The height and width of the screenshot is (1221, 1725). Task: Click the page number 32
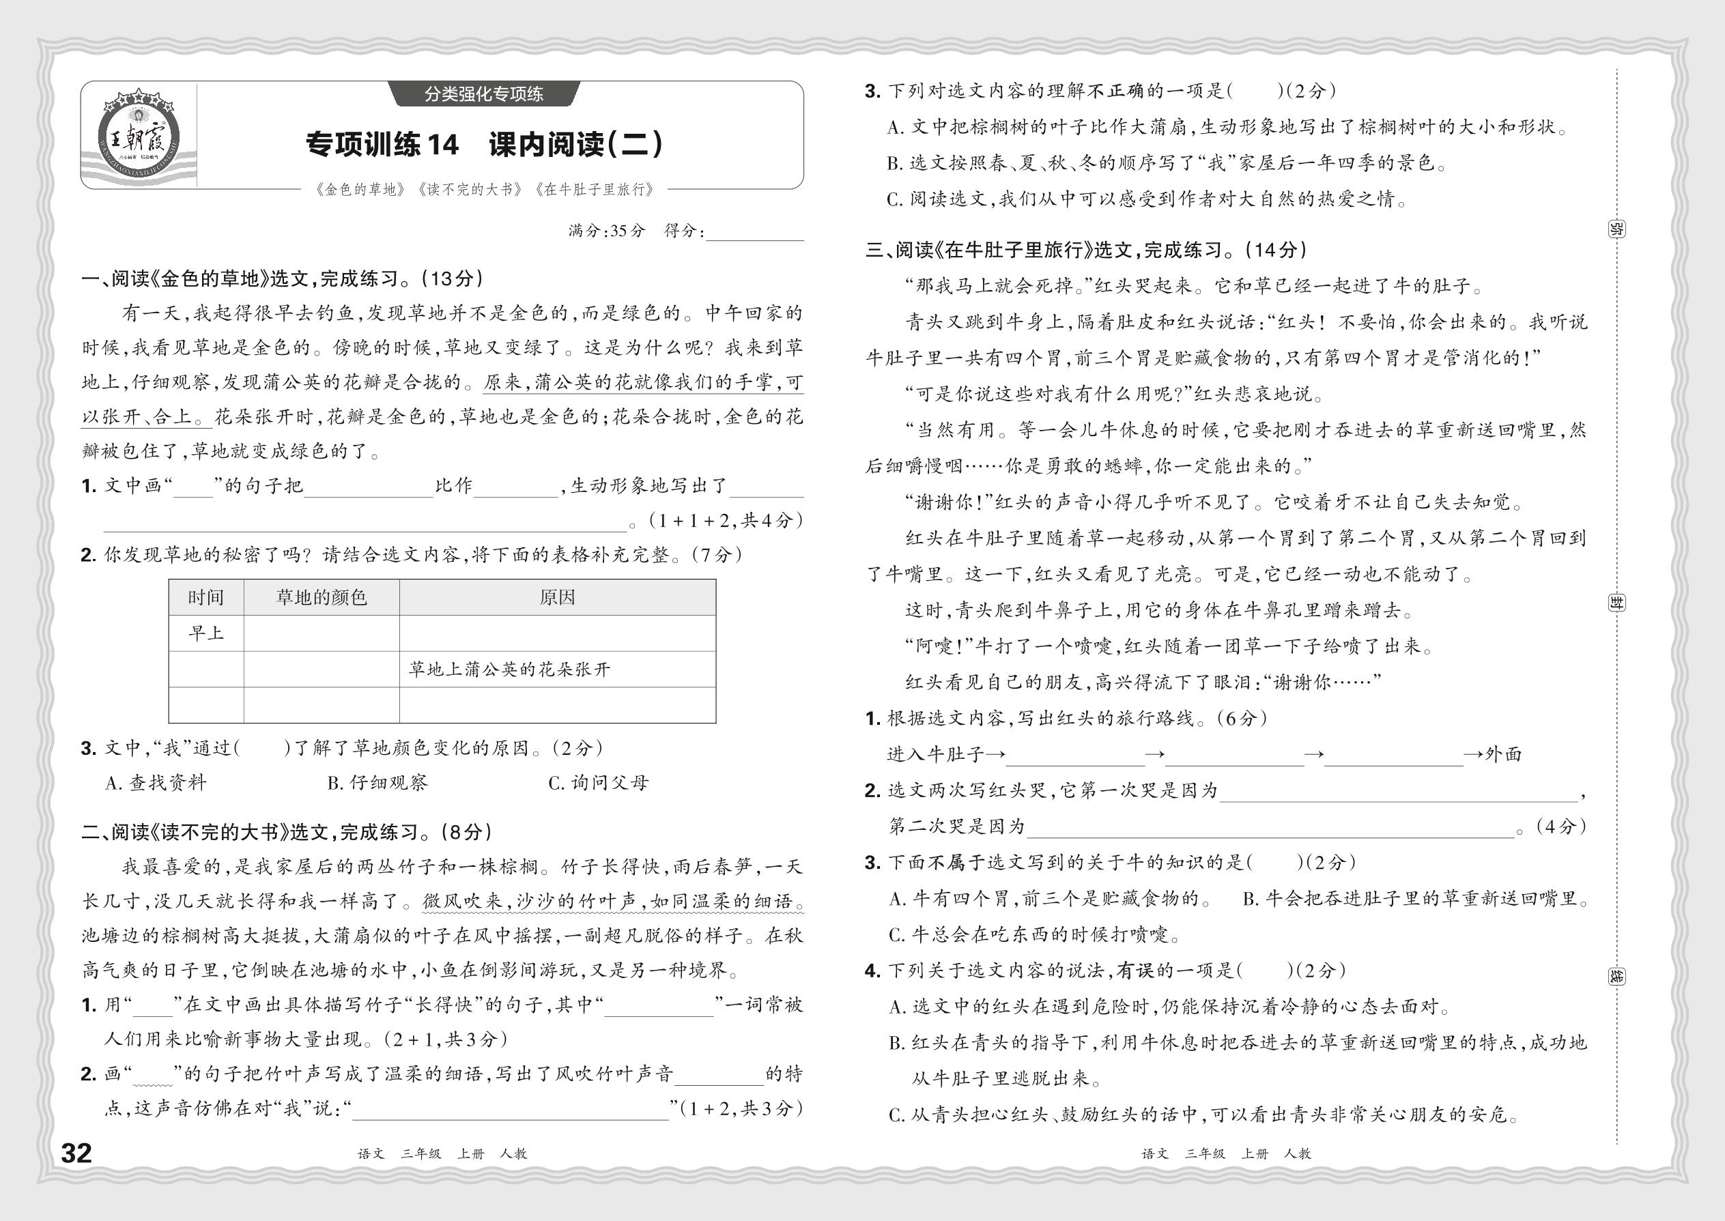[x=76, y=1153]
